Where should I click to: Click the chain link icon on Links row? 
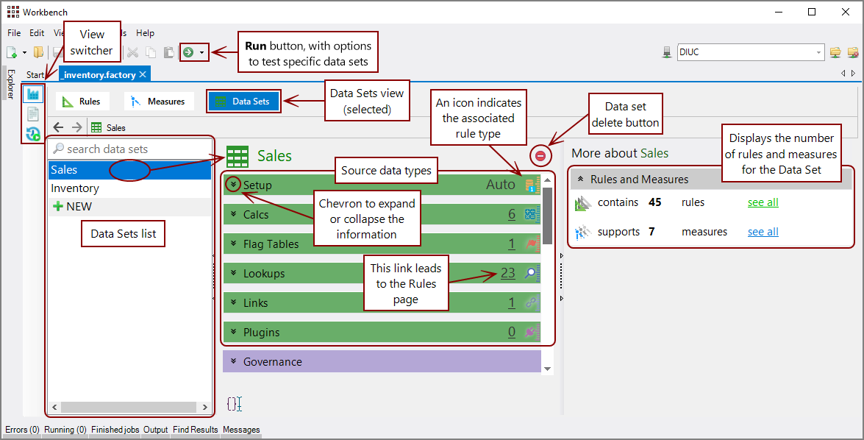point(531,302)
